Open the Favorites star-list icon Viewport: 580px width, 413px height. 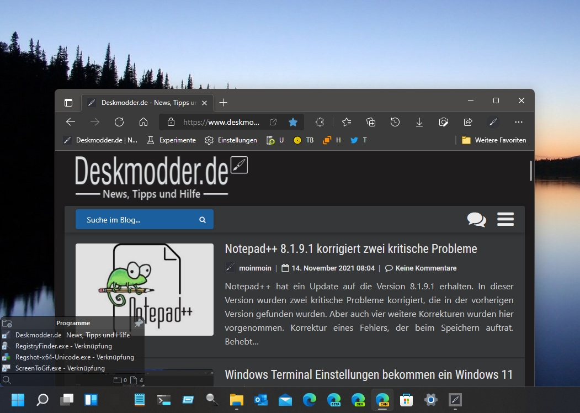click(x=347, y=122)
